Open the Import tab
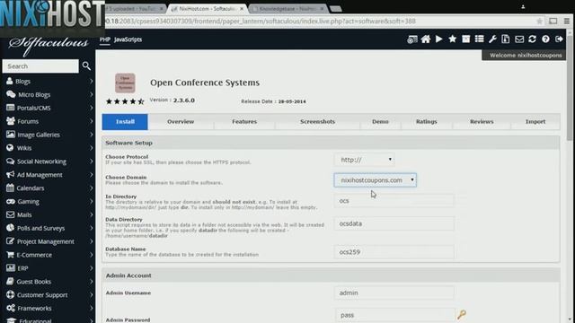Image resolution: width=575 pixels, height=323 pixels. pyautogui.click(x=535, y=122)
